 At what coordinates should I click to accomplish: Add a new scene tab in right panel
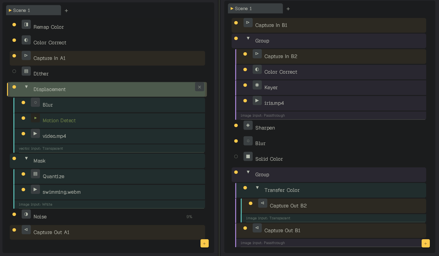[288, 9]
